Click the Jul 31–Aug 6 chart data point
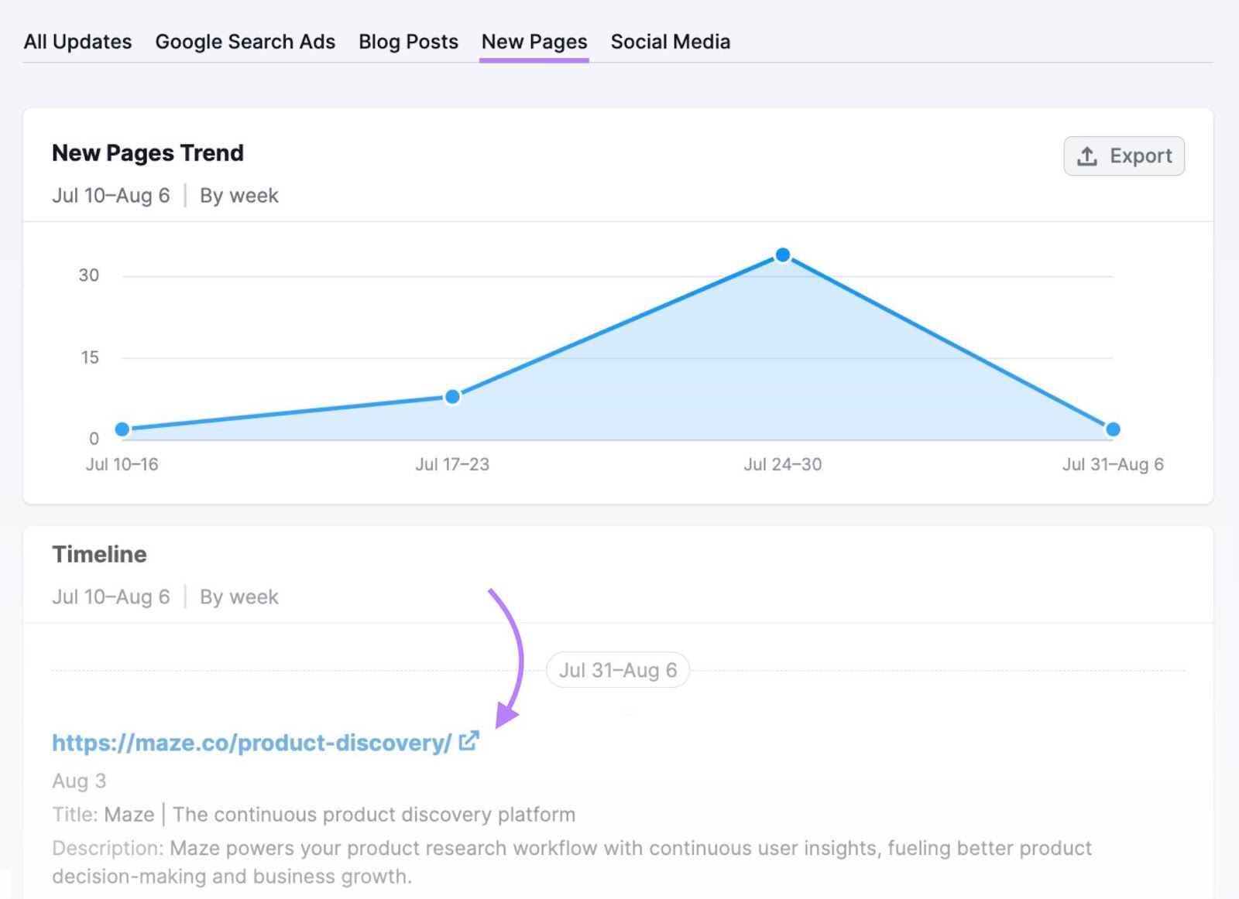Image resolution: width=1239 pixels, height=899 pixels. point(1113,429)
